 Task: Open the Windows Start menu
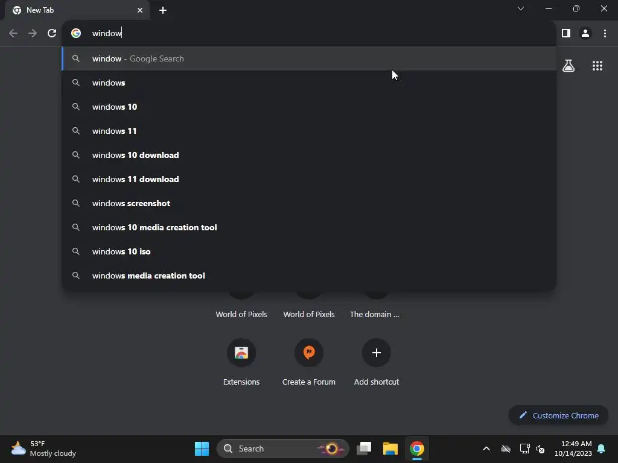pos(202,449)
